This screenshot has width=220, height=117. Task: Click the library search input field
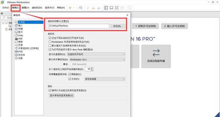6,18
